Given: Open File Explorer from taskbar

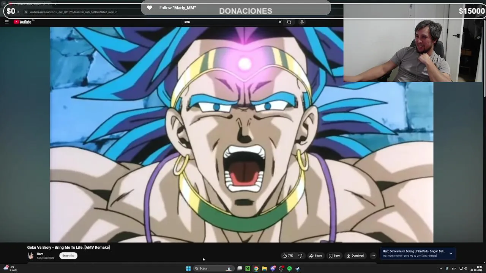Looking at the screenshot, I should [x=264, y=268].
